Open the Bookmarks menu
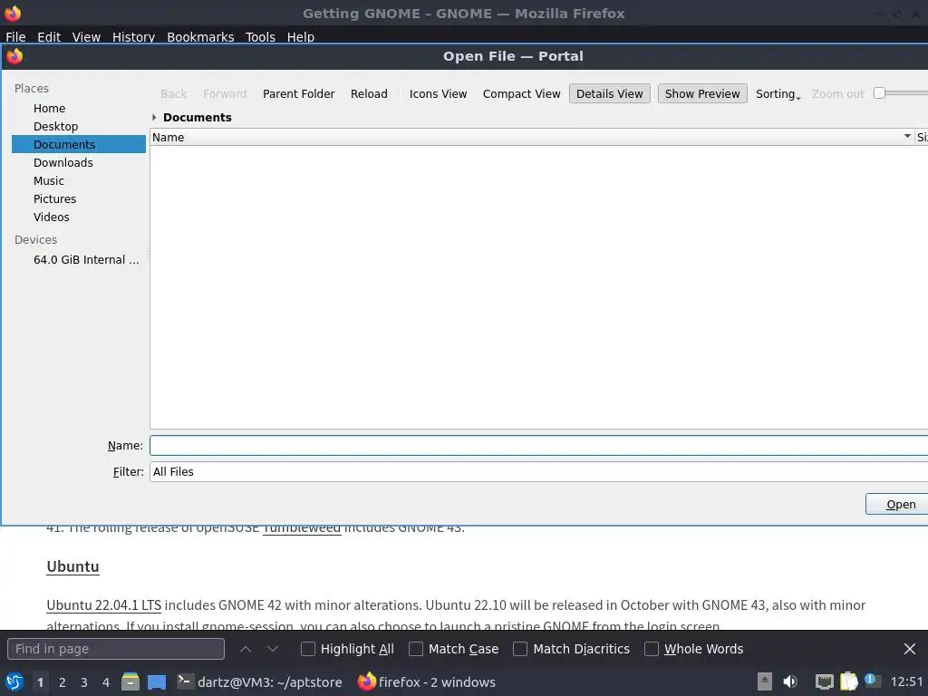 point(200,36)
